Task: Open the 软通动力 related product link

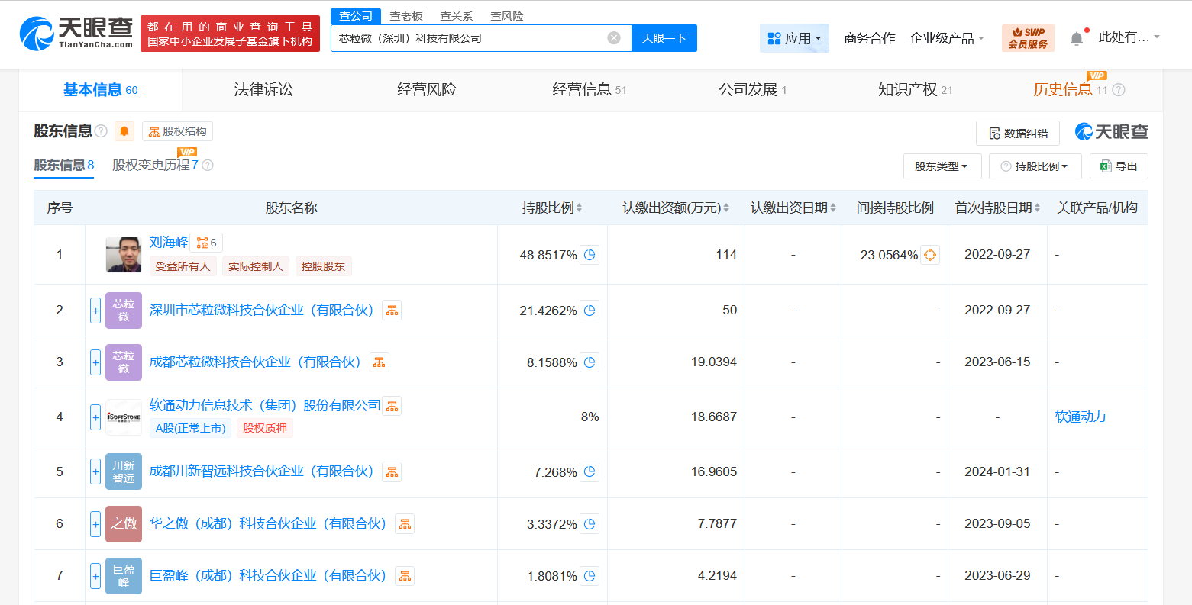Action: tap(1080, 417)
